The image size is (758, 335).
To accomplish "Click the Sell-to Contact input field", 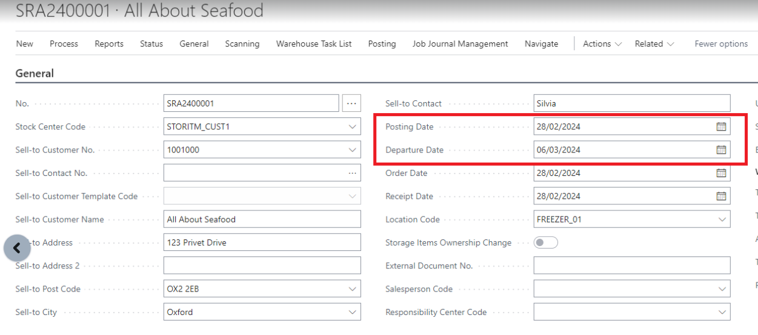I will tap(631, 103).
